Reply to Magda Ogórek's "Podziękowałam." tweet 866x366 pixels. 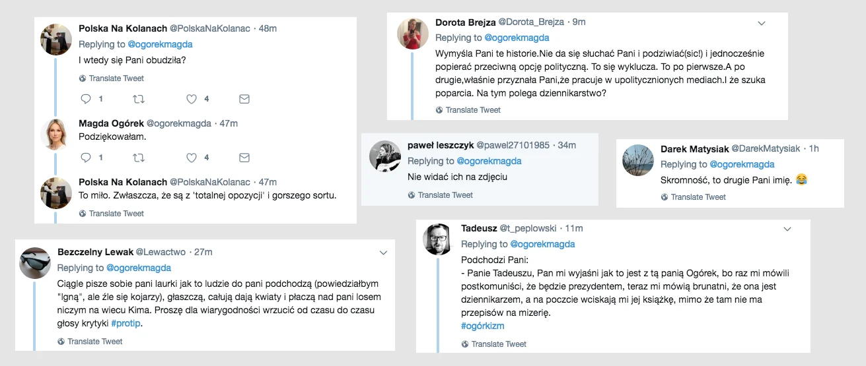pos(85,158)
